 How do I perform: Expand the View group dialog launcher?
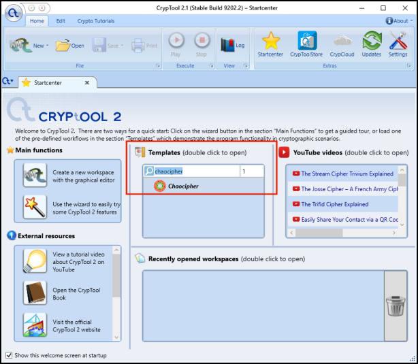(246, 65)
